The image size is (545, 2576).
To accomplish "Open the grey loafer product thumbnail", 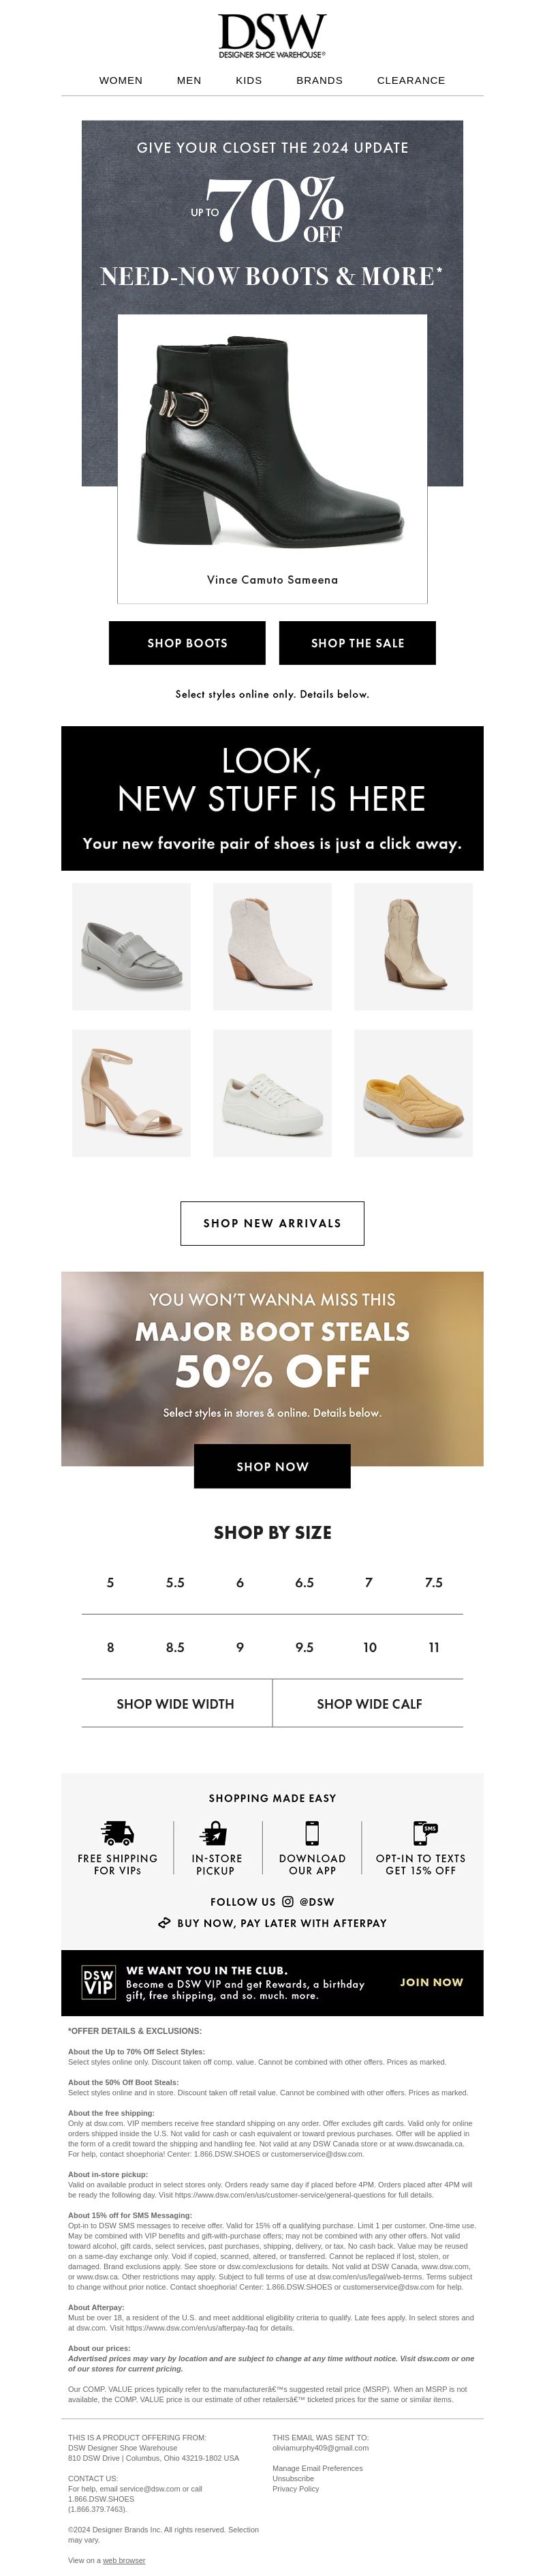I will point(131,946).
